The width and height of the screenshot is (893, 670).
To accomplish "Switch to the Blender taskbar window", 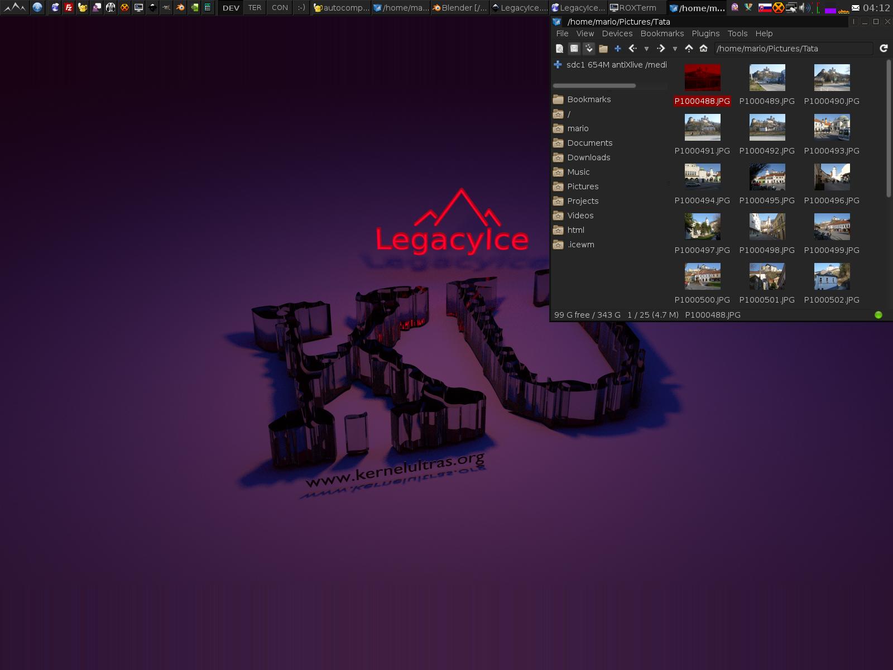I will pos(460,8).
